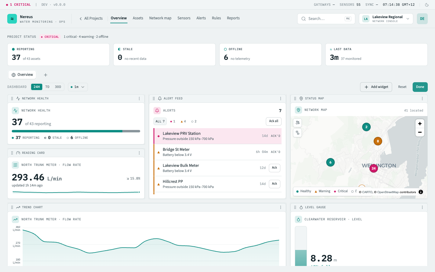Open Trend Chart widget options menu

[281, 207]
